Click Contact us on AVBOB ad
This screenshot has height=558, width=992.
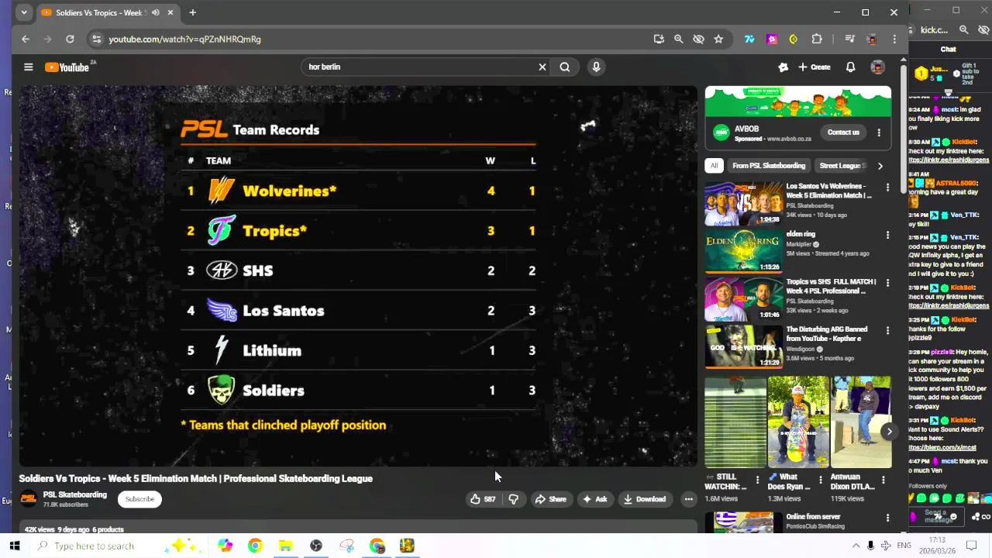click(843, 133)
